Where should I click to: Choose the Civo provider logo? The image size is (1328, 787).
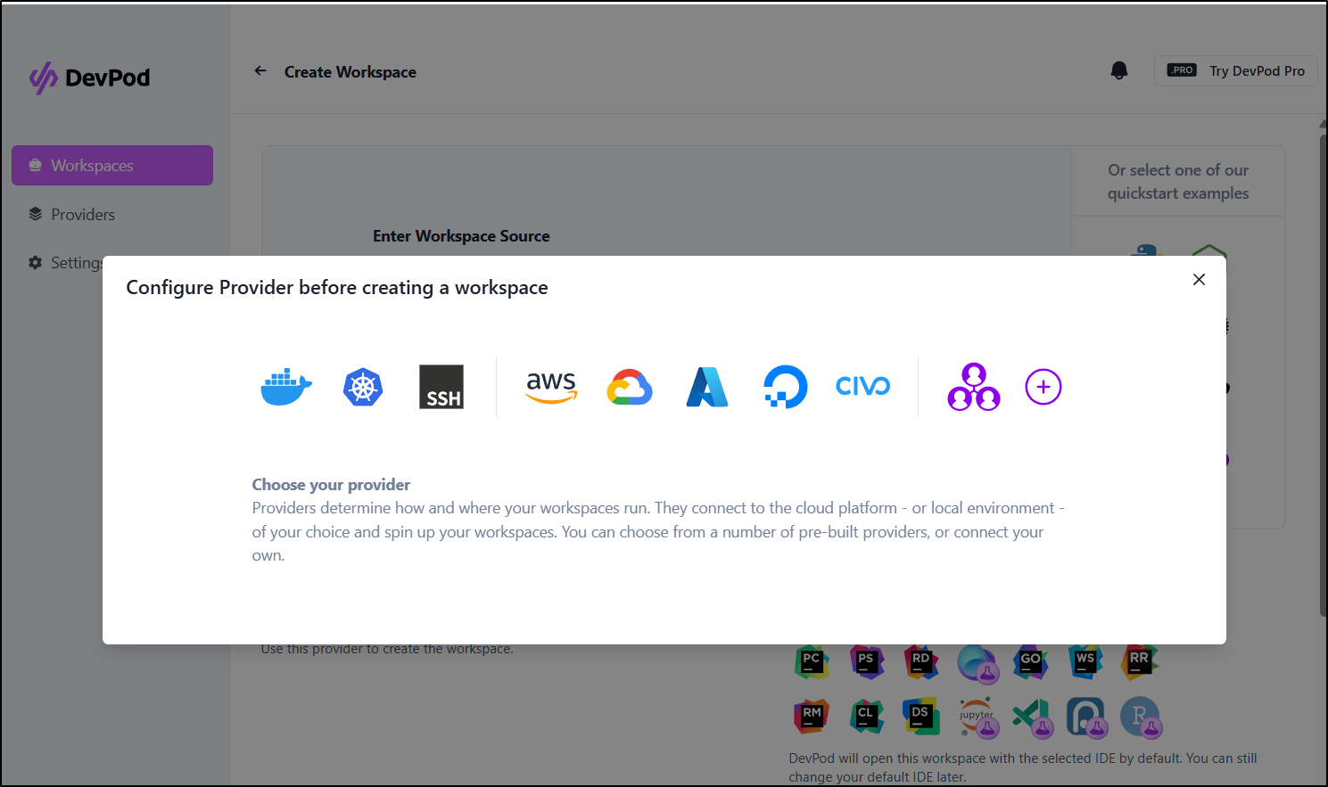862,386
